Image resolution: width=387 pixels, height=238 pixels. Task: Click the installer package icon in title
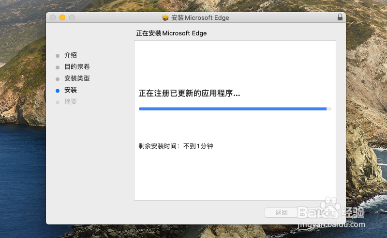(x=165, y=17)
